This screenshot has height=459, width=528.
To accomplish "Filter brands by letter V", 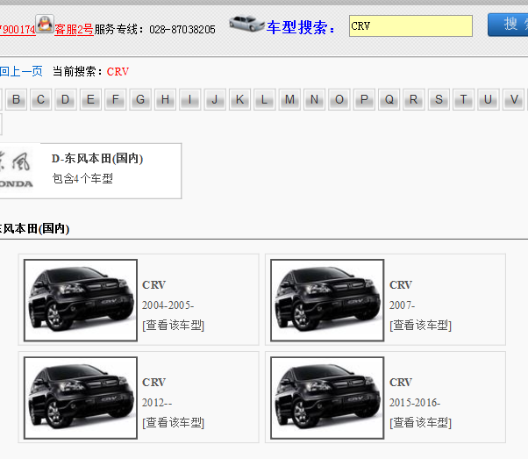I will [x=513, y=99].
